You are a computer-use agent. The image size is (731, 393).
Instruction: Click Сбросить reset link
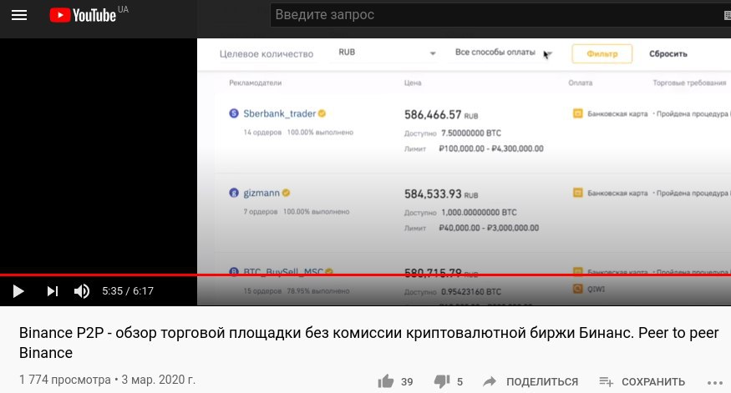point(668,53)
